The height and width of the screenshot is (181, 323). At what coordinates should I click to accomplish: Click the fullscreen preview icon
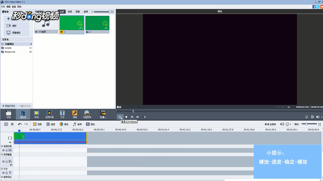pos(307,117)
